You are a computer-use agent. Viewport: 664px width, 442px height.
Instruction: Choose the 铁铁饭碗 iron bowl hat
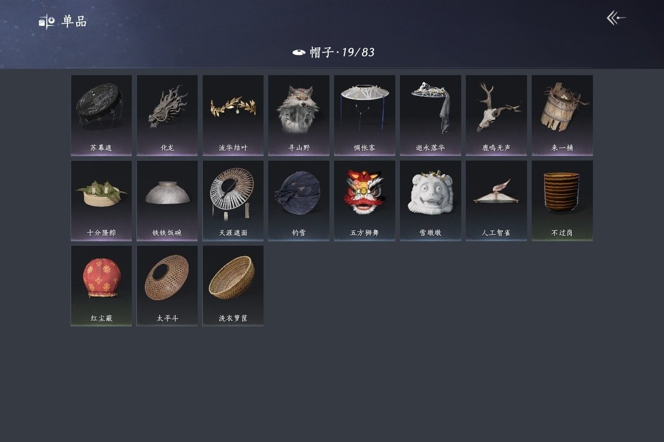click(167, 201)
